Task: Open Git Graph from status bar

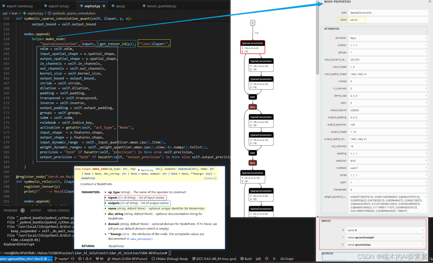Action: click(287, 259)
